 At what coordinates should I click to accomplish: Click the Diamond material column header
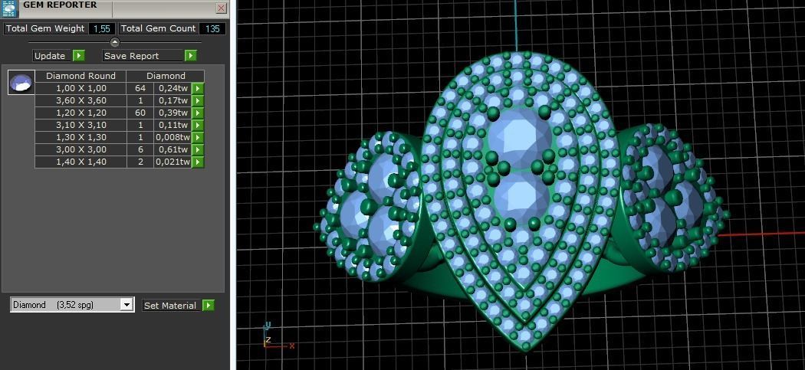pos(166,76)
